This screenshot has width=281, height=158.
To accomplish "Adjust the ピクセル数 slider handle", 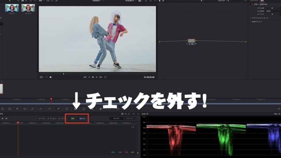I will pos(272,8).
